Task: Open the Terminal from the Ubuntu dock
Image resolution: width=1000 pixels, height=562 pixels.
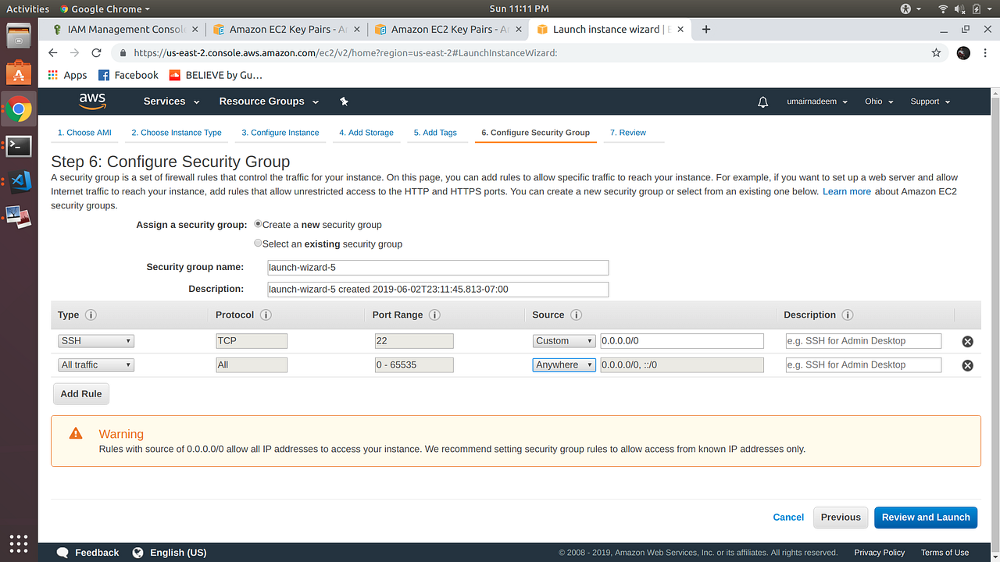Action: pyautogui.click(x=17, y=146)
